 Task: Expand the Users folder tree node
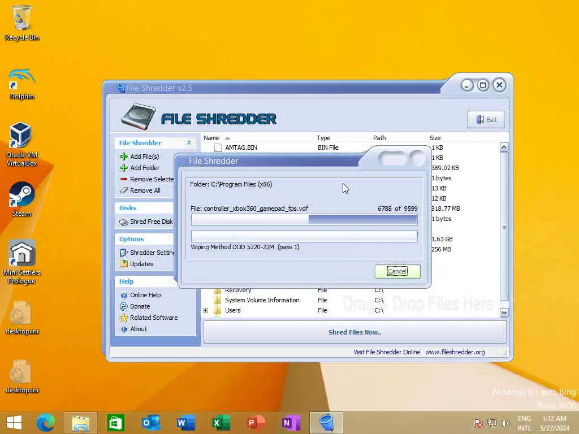(206, 310)
